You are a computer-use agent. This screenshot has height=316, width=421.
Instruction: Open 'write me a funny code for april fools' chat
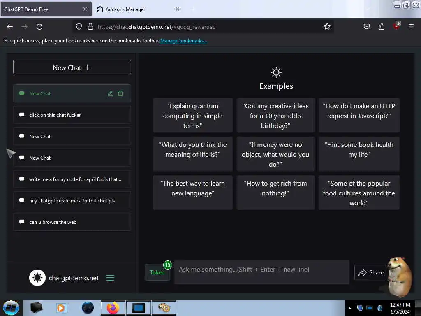[72, 179]
